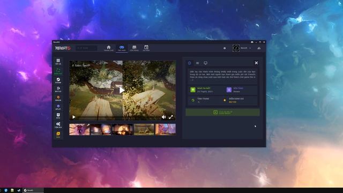
Task: Close the game details panel
Action: 256,63
